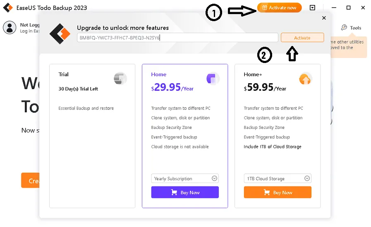Select the Trial plan card
Viewport: 371px width, 227px height.
[92, 136]
